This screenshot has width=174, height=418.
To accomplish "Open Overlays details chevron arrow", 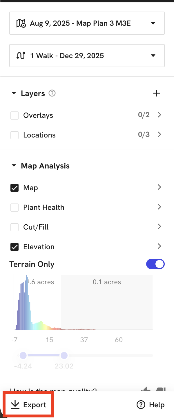I will (159, 115).
